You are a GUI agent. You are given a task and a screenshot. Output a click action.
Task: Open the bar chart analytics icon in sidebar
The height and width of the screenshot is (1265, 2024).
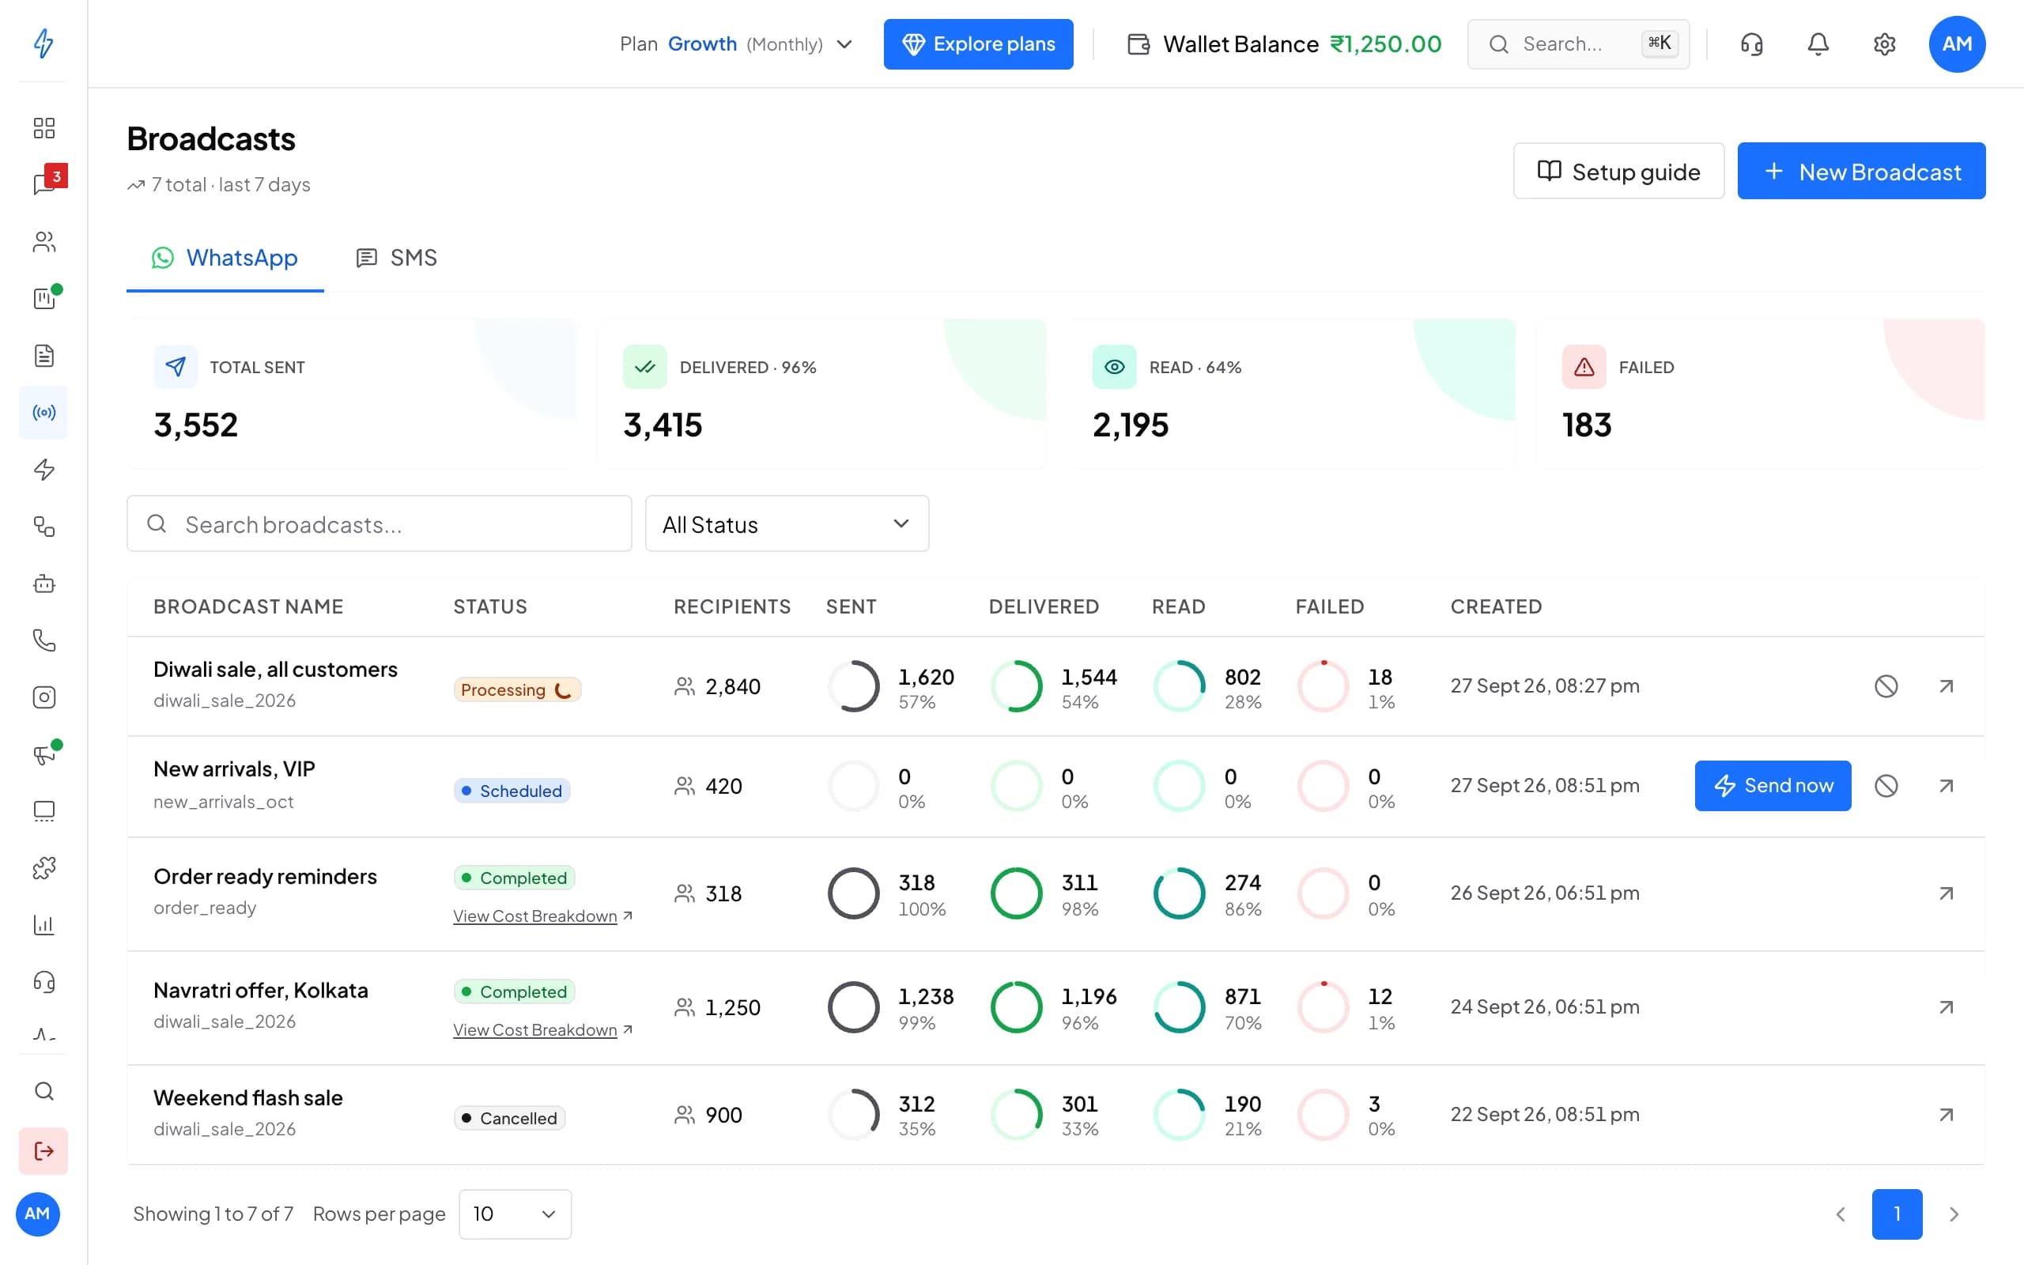tap(43, 925)
